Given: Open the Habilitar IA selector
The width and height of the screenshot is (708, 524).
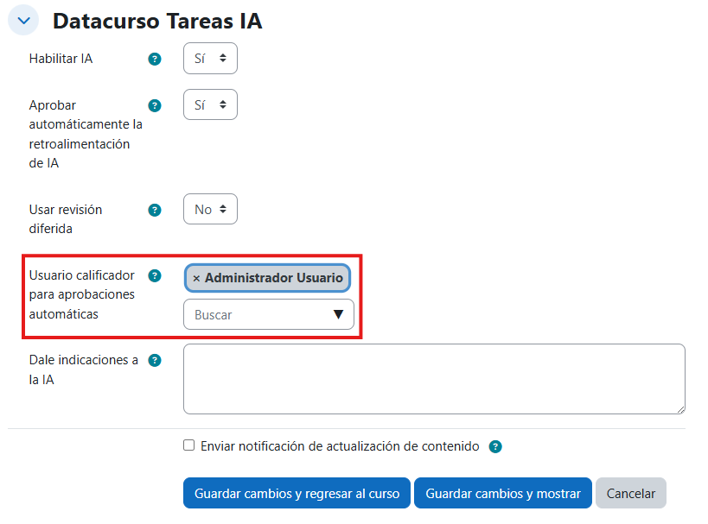Looking at the screenshot, I should click(210, 59).
